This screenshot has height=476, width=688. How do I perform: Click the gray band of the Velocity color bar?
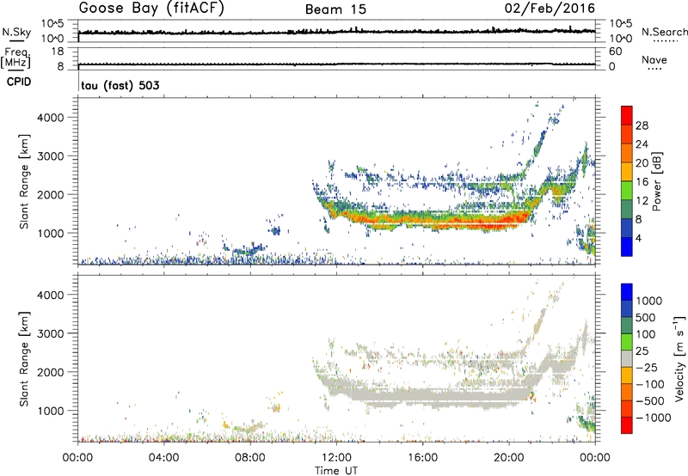pos(627,358)
